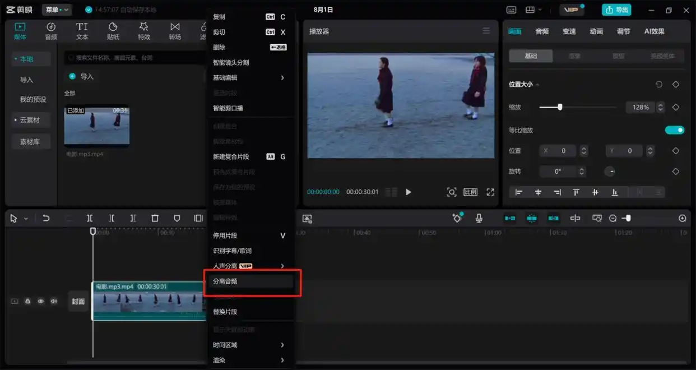696x370 pixels.
Task: Select the 电影.mp3.mp4 thumbnail in media library
Action: point(97,126)
